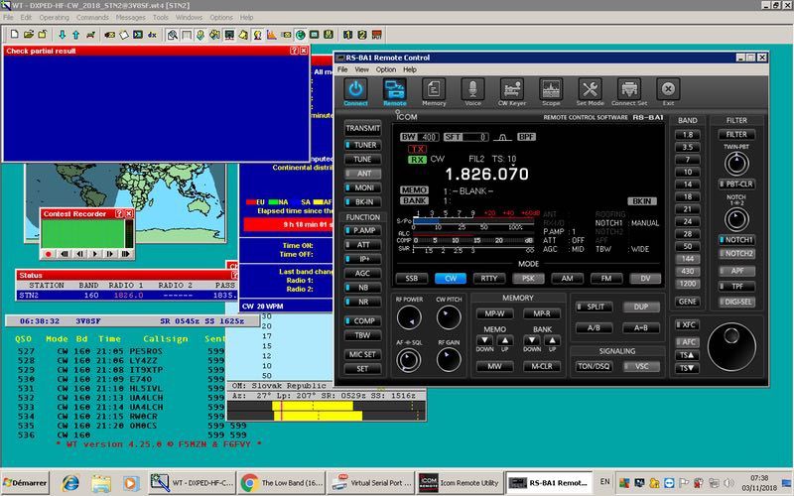Select the 14 band button
The width and height of the screenshot is (794, 496).
pyautogui.click(x=687, y=185)
